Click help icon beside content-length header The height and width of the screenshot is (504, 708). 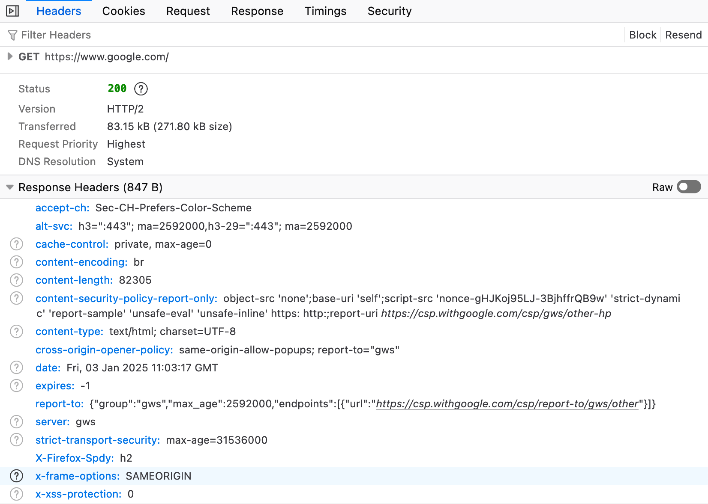point(16,280)
